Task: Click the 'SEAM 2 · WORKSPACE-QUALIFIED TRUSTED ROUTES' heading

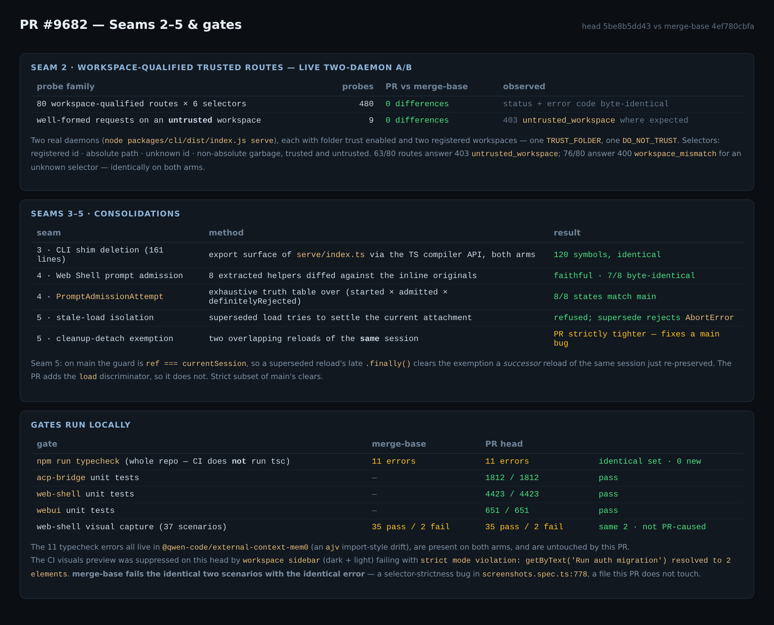Action: coord(221,67)
